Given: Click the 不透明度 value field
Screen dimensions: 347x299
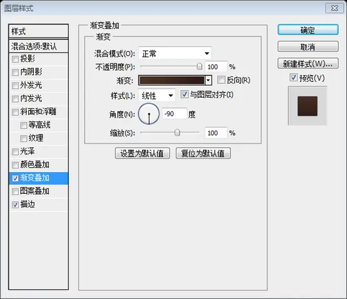Looking at the screenshot, I should coord(216,66).
